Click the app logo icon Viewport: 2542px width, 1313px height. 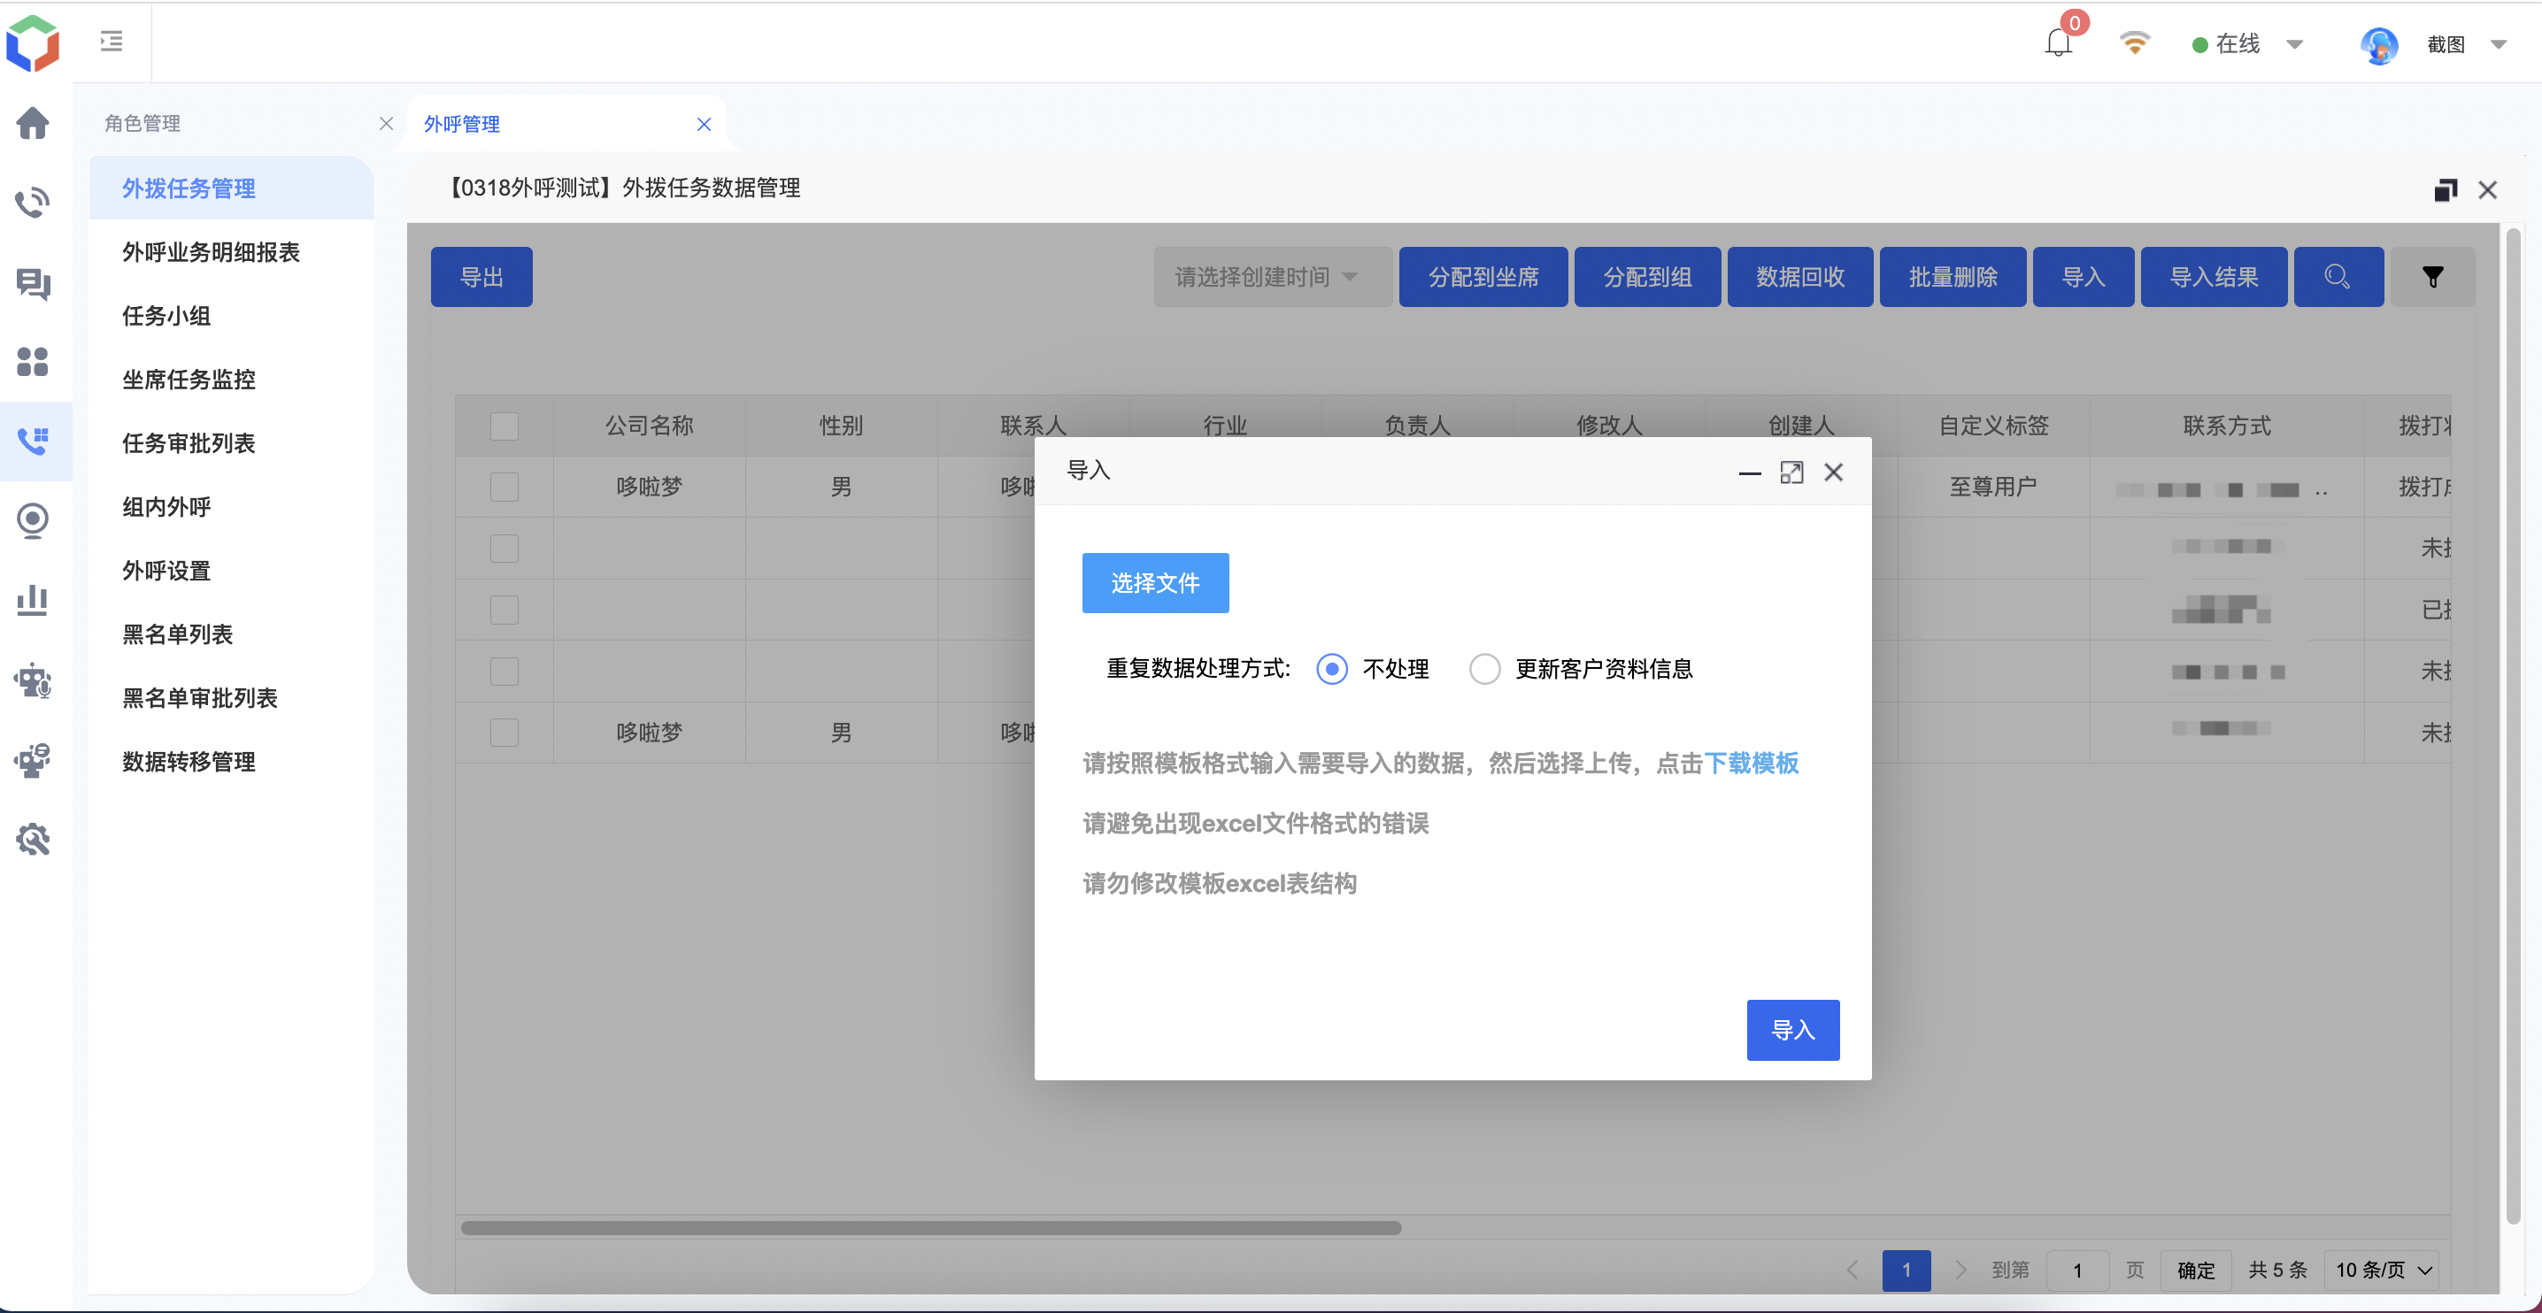pyautogui.click(x=33, y=43)
